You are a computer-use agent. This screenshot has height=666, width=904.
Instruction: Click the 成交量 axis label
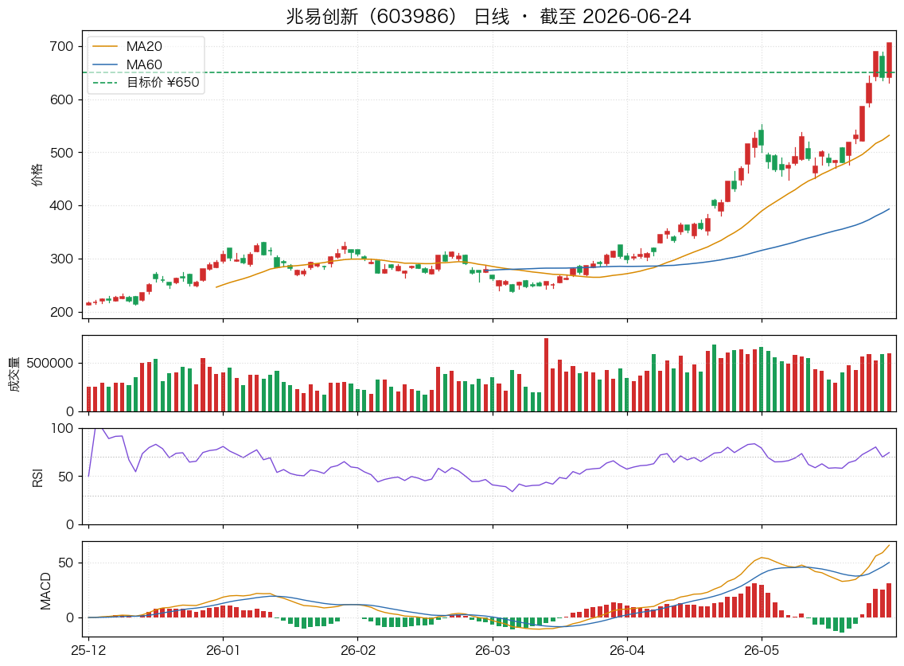[x=14, y=374]
